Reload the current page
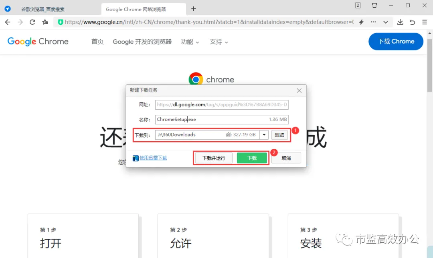This screenshot has width=433, height=258. coord(32,22)
